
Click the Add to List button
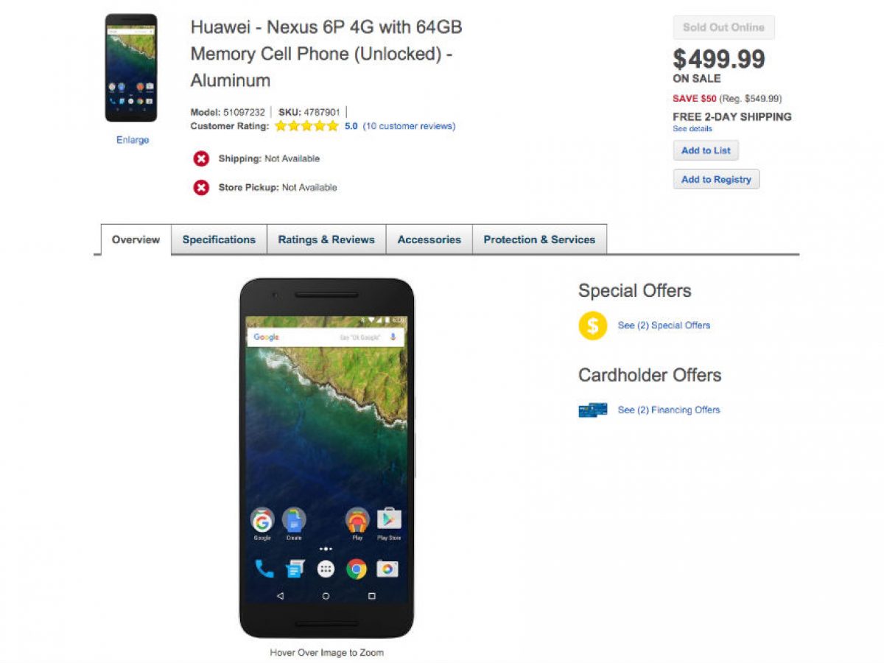[706, 150]
